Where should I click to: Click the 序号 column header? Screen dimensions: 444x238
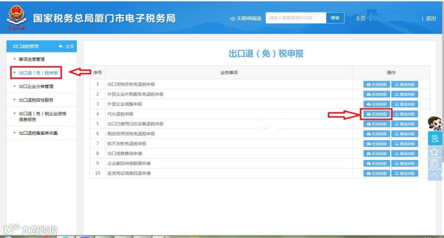tap(97, 72)
